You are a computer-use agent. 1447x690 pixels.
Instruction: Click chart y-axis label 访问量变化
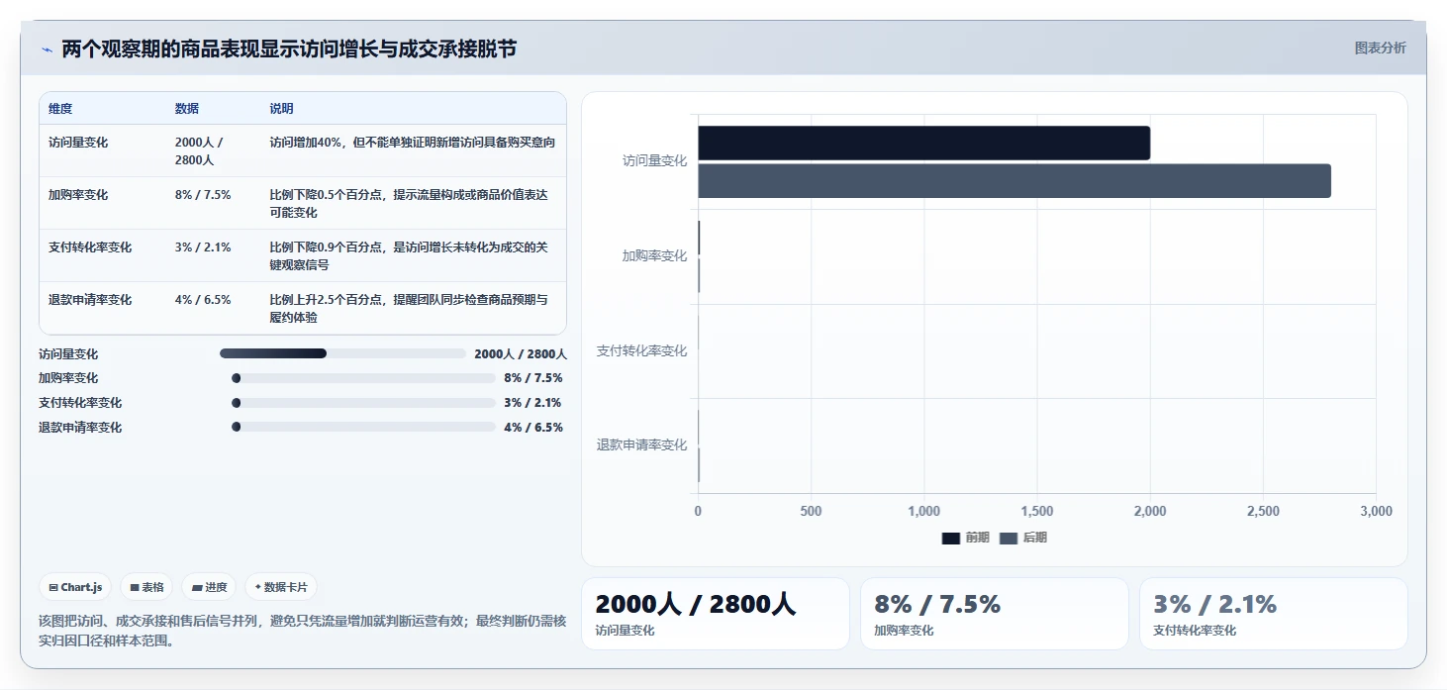pyautogui.click(x=654, y=160)
